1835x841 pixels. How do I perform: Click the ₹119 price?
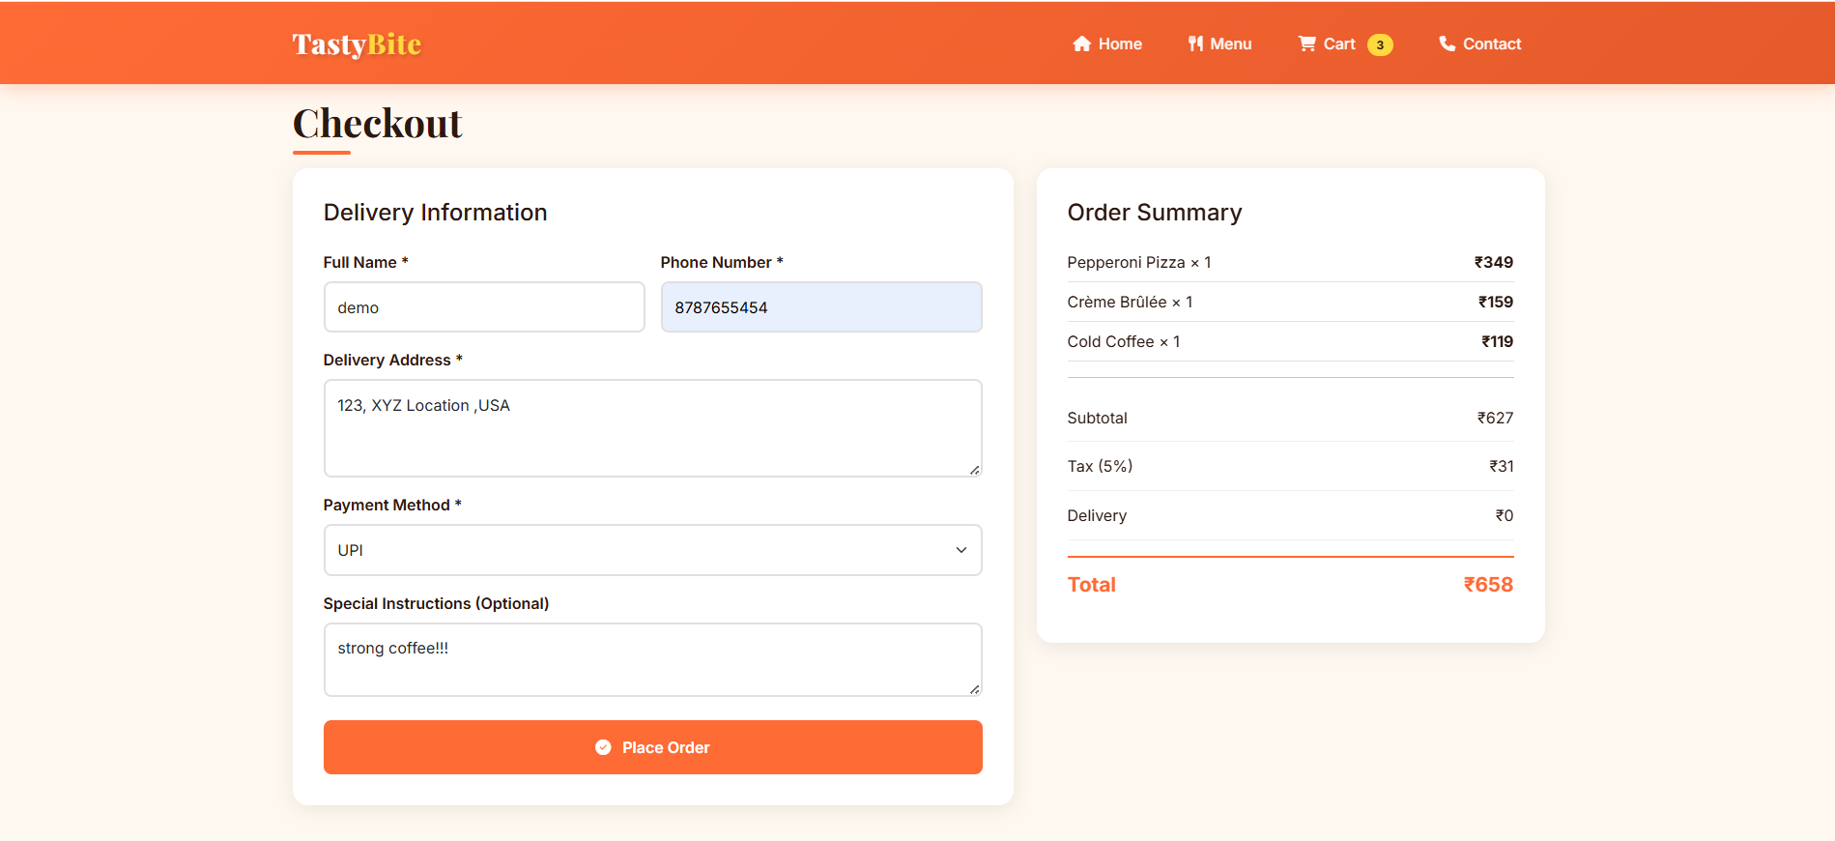[x=1498, y=341]
